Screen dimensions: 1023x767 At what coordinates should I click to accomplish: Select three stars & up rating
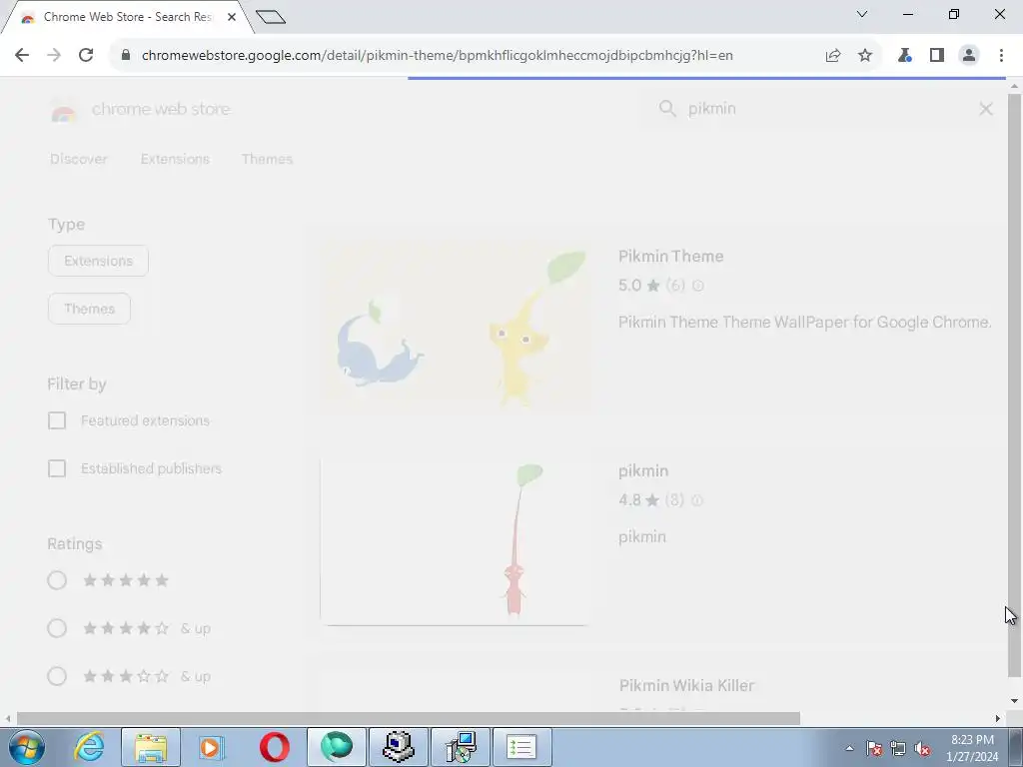point(57,676)
